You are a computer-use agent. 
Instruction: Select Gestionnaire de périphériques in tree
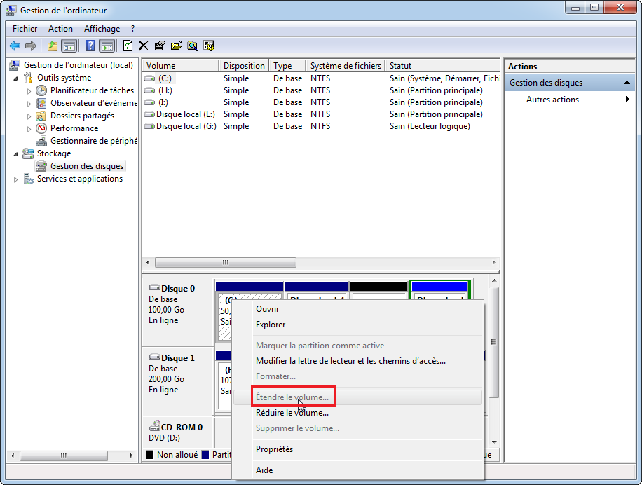click(94, 141)
